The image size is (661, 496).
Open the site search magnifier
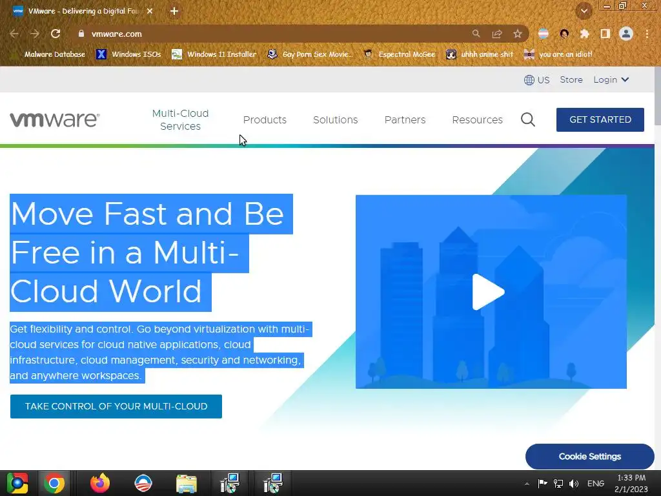pos(528,119)
